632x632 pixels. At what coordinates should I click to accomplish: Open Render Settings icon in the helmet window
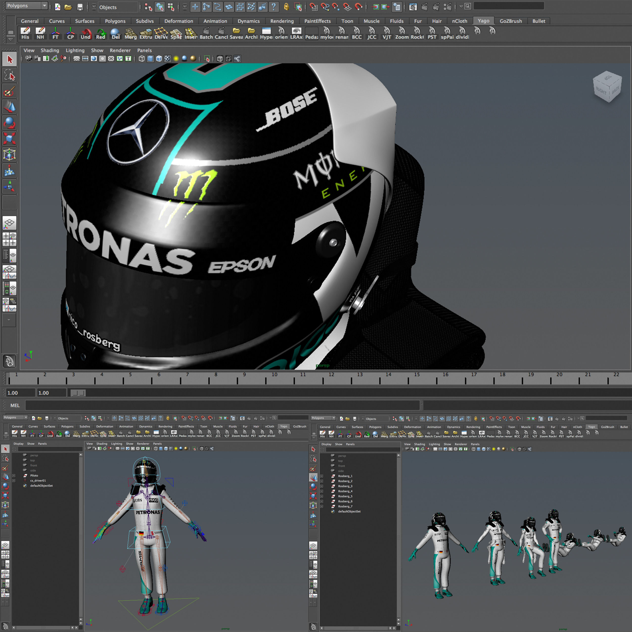pyautogui.click(x=447, y=7)
